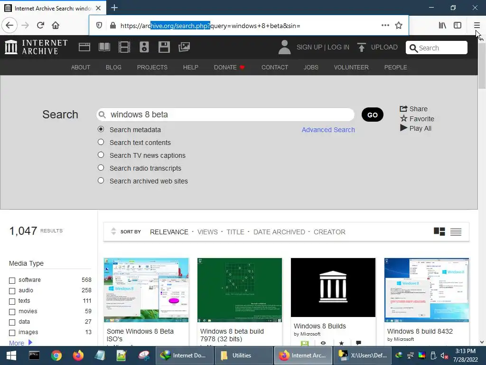Image resolution: width=486 pixels, height=365 pixels.
Task: Open Firefox hamburger menu
Action: (x=477, y=26)
